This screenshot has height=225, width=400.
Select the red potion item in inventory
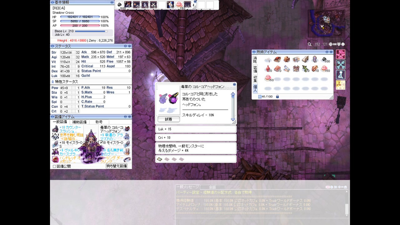pos(268,69)
